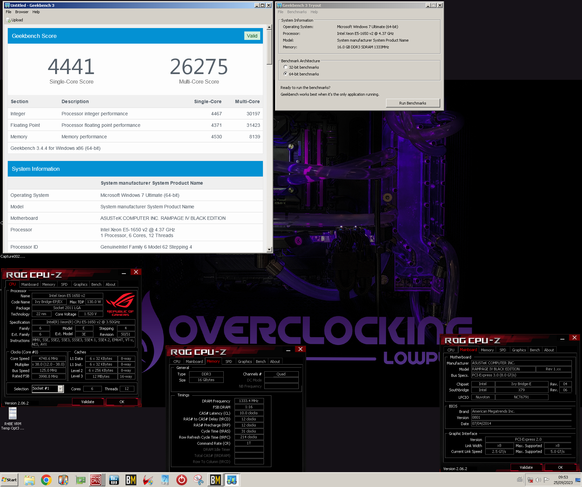This screenshot has height=487, width=582.
Task: Click the Geekbench results scrollbar up arrow
Action: [x=269, y=27]
